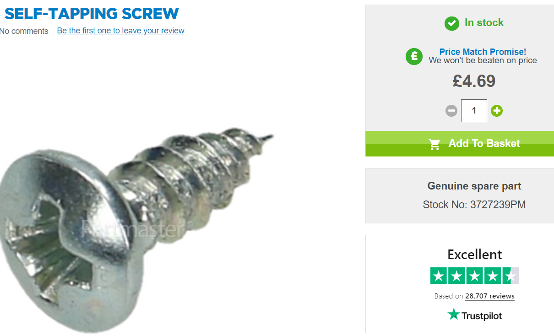
Task: Click the fifth half-filled Trustpilot star
Action: pos(511,276)
